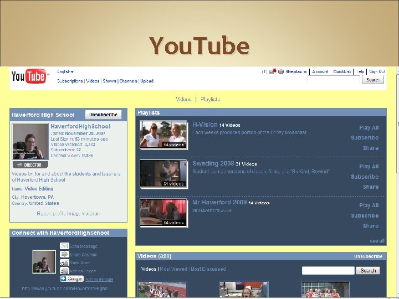Share the Mr Haverford 2009 playlist
The image size is (399, 299).
[371, 226]
